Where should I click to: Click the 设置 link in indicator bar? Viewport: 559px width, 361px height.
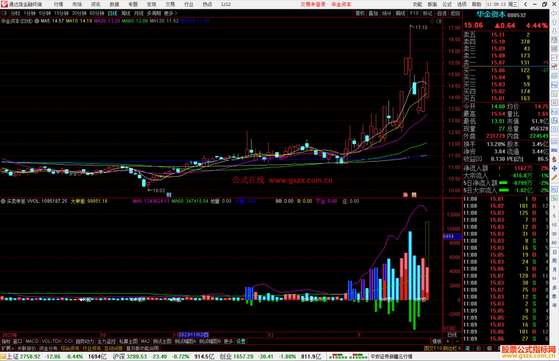241,341
